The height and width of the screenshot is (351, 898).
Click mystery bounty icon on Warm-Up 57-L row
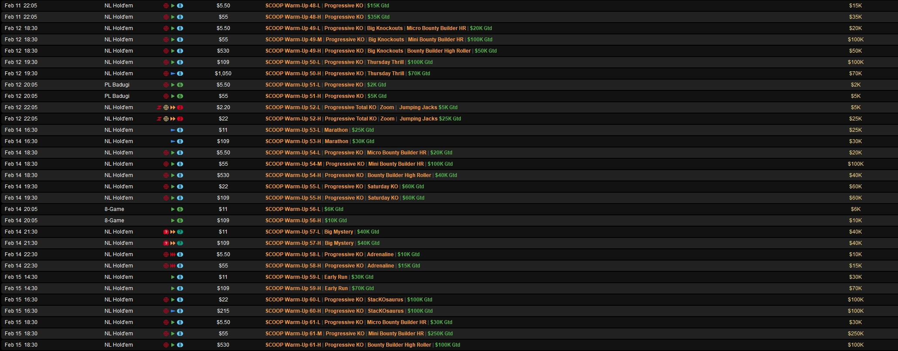tap(166, 232)
